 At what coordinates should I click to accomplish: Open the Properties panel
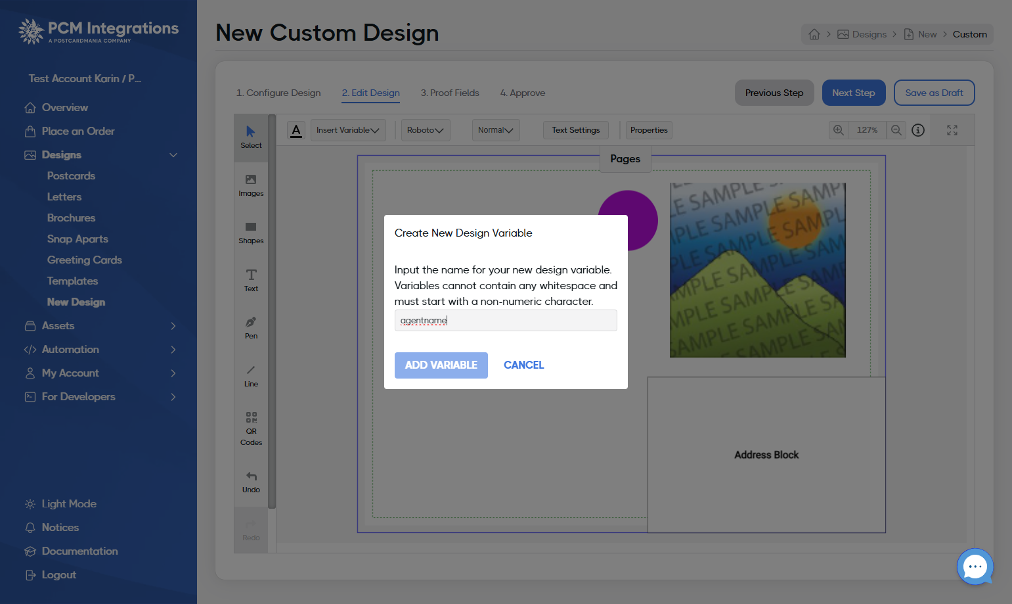[649, 130]
